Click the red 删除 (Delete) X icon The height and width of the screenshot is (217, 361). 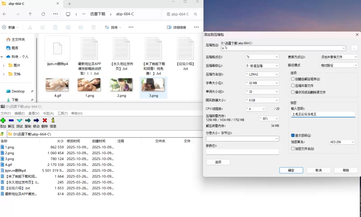point(45,120)
